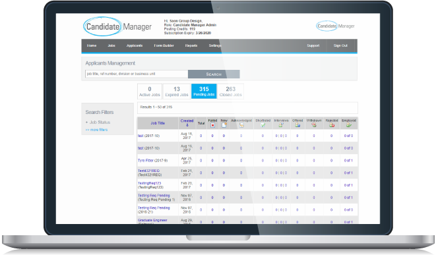Click the Interviews column header icon
438x255 pixels.
coord(281,125)
